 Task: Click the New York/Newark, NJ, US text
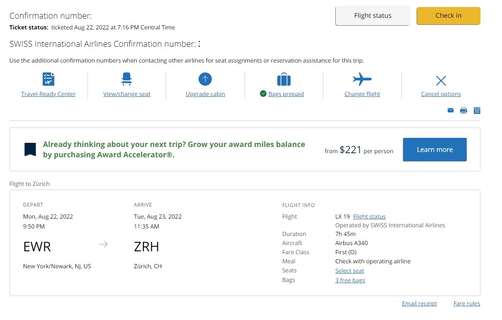point(57,266)
